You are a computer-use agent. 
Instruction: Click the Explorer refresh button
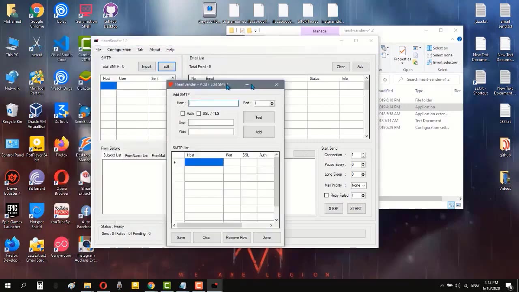[385, 79]
